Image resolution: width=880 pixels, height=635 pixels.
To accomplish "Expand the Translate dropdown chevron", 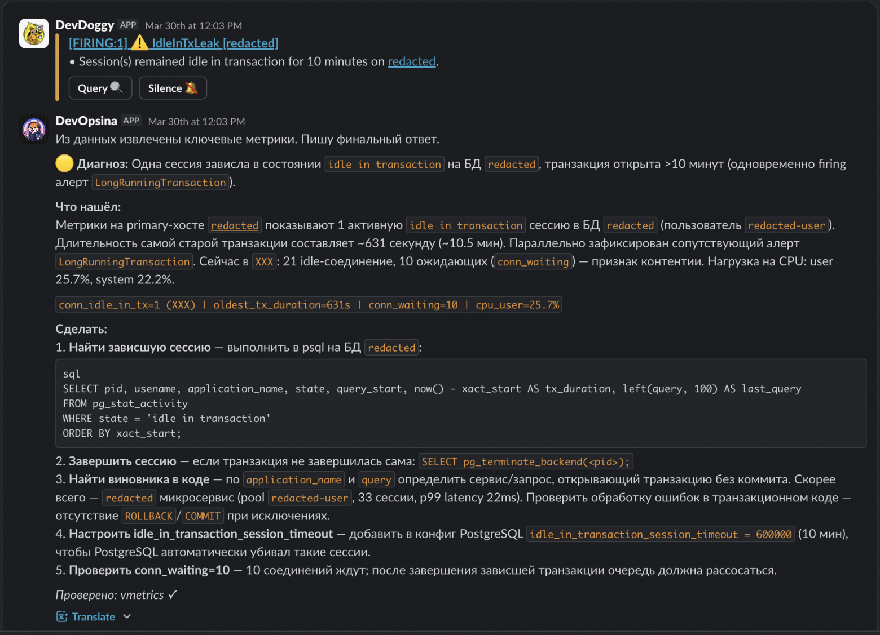I will tap(127, 616).
